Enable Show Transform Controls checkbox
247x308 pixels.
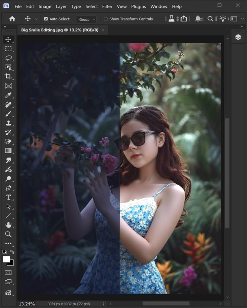(106, 19)
